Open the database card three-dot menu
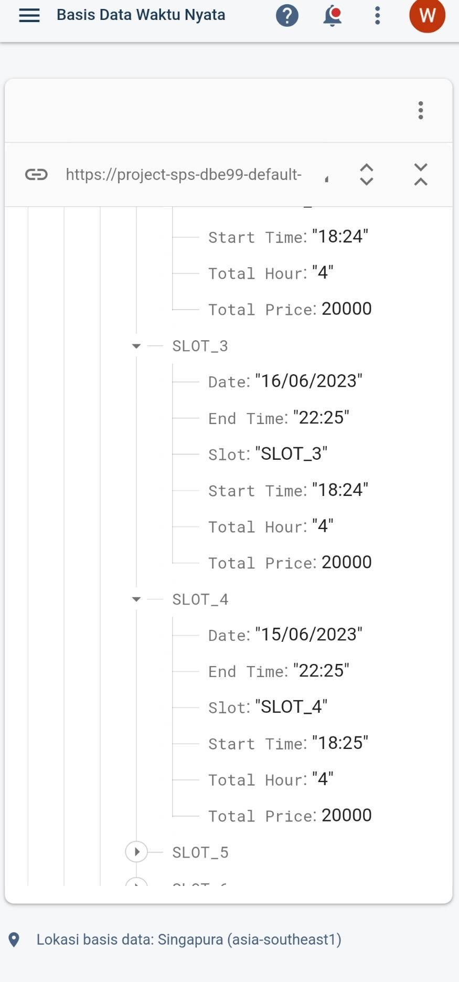 [x=421, y=110]
